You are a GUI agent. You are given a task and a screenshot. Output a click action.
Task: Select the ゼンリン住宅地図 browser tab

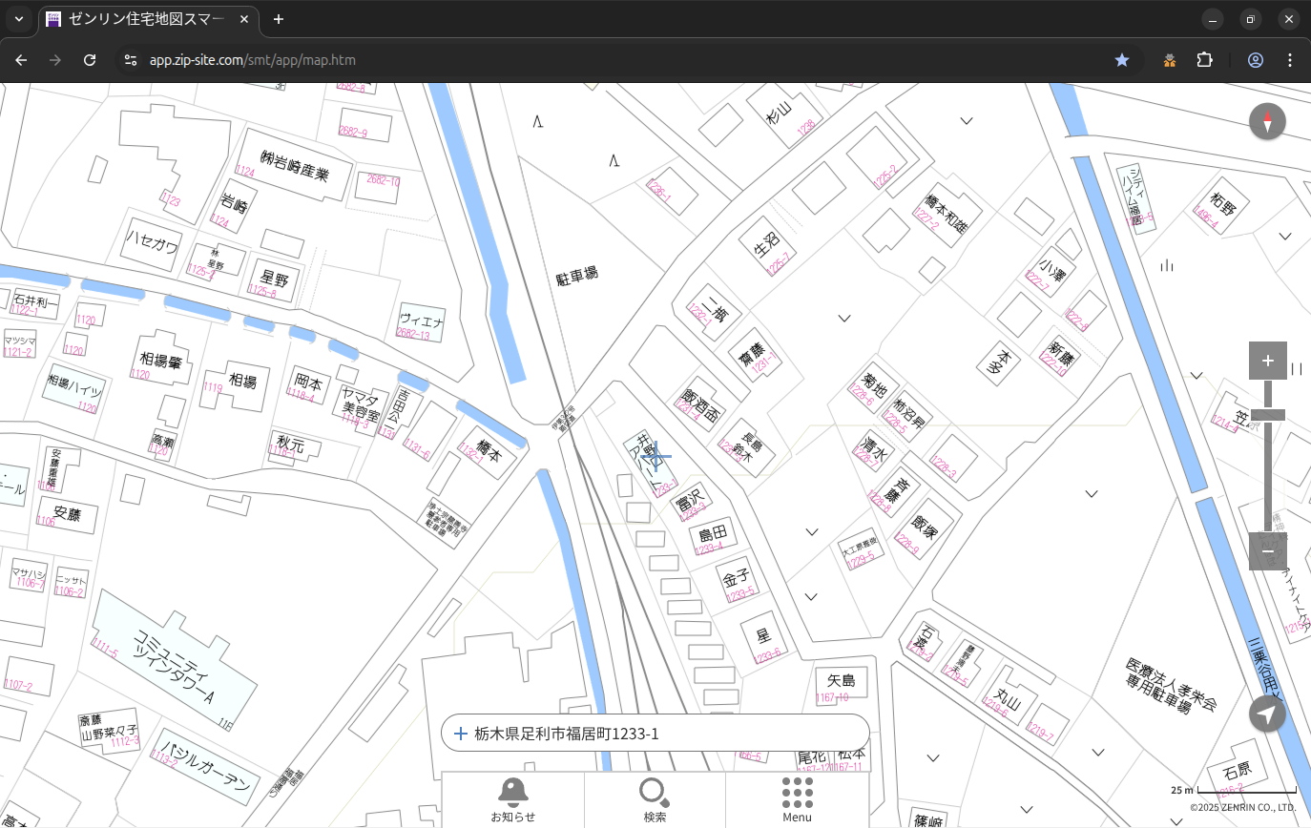[143, 19]
